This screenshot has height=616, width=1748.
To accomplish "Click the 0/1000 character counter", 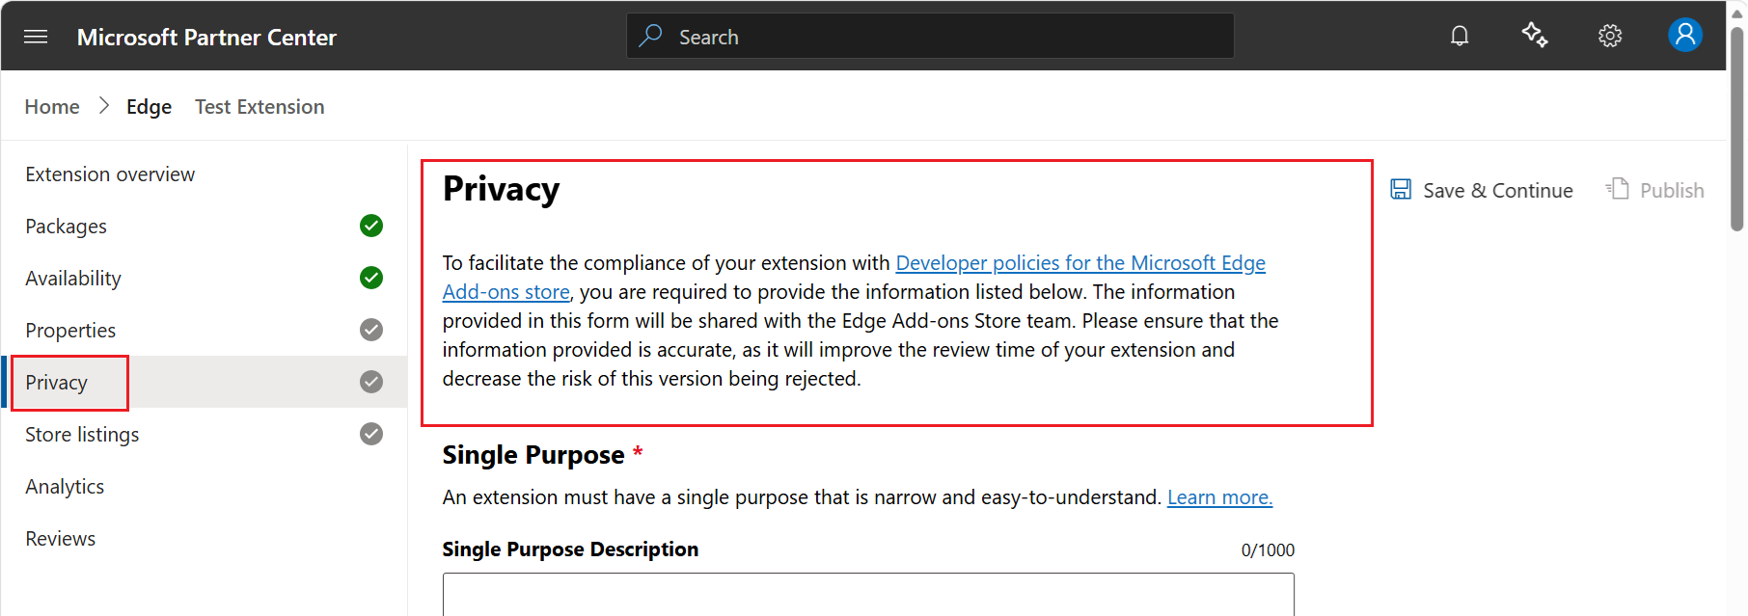I will click(1268, 550).
